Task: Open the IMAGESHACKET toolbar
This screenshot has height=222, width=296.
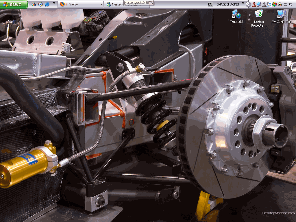Action: [228, 4]
